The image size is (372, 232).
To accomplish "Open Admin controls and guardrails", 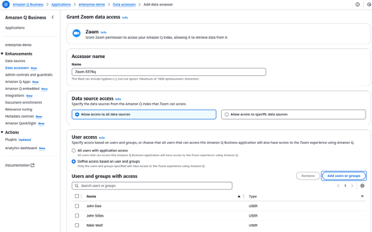I will click(x=29, y=75).
